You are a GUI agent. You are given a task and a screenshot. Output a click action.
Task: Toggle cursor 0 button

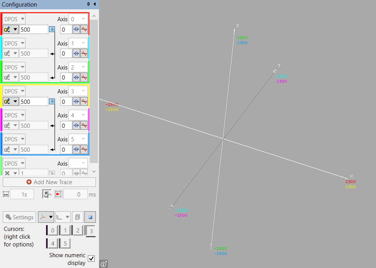(52, 231)
